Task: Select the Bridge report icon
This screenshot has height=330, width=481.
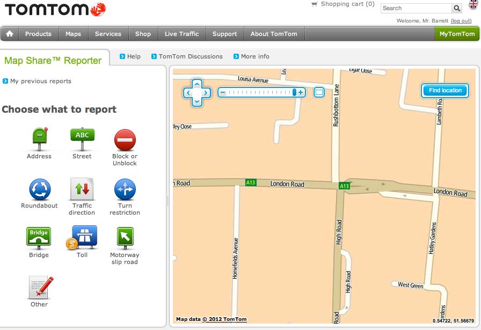Action: point(39,238)
